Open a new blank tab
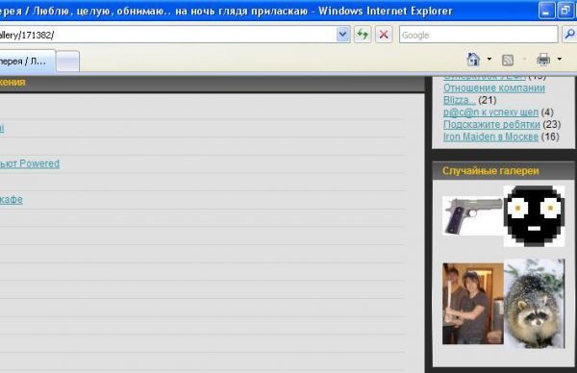Image resolution: width=577 pixels, height=373 pixels. pyautogui.click(x=68, y=62)
